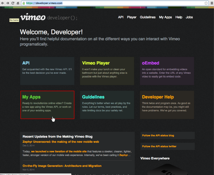Open the Guidelines card
This screenshot has height=175, width=214.
[x=107, y=105]
